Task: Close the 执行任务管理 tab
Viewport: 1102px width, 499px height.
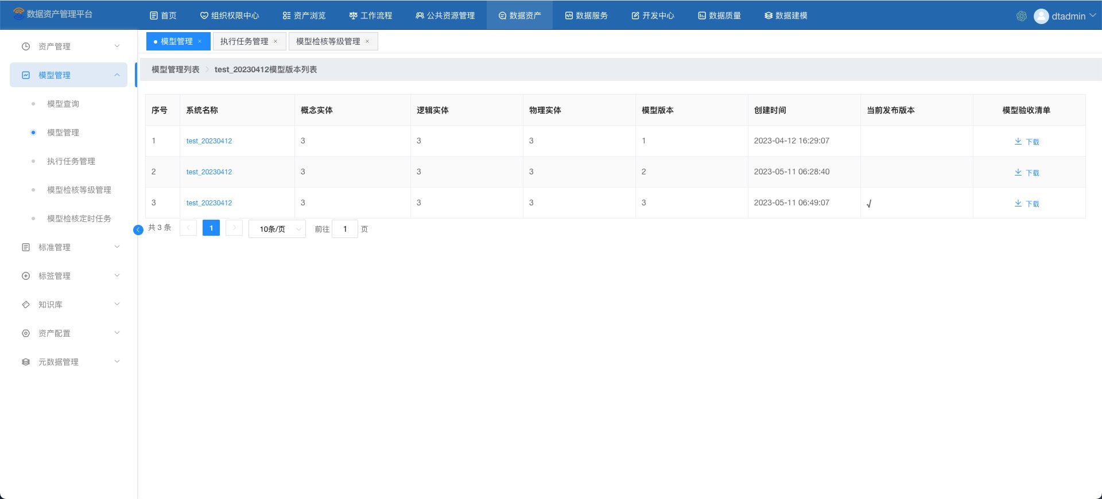Action: (x=275, y=41)
